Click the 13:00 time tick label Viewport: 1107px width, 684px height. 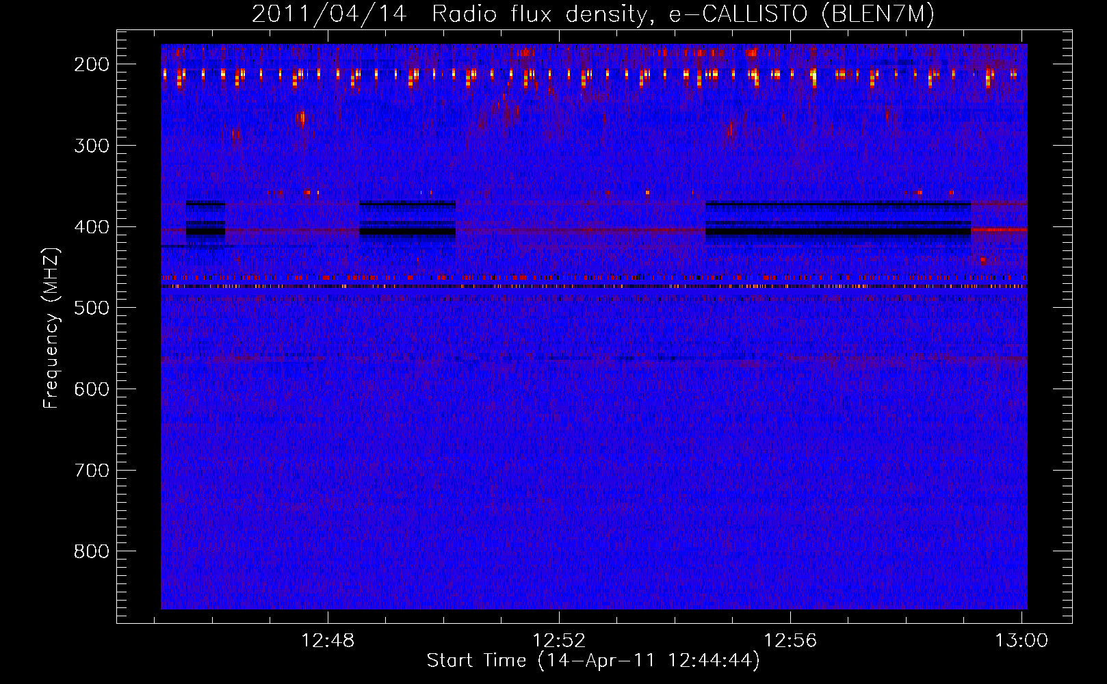(x=1021, y=640)
